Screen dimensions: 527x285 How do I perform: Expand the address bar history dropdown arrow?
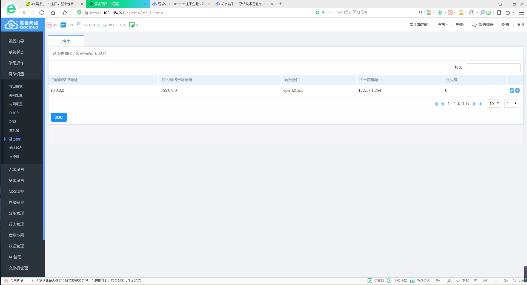click(x=330, y=12)
